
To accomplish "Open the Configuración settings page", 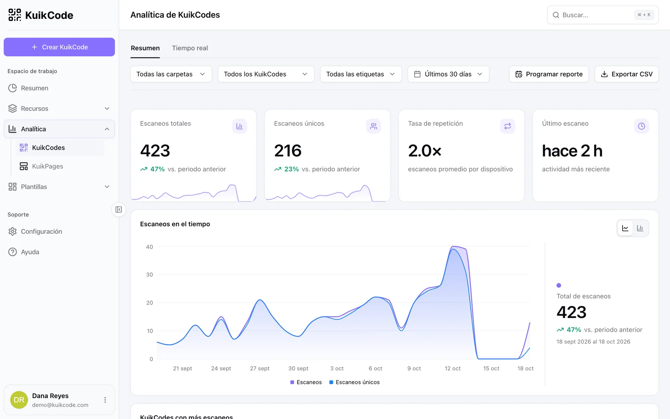I will pos(59,231).
